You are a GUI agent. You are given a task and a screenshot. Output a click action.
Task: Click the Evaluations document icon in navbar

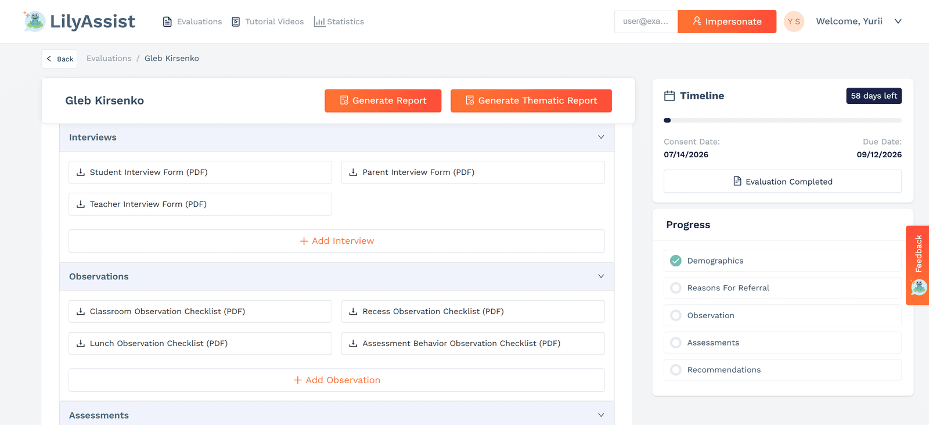click(167, 21)
